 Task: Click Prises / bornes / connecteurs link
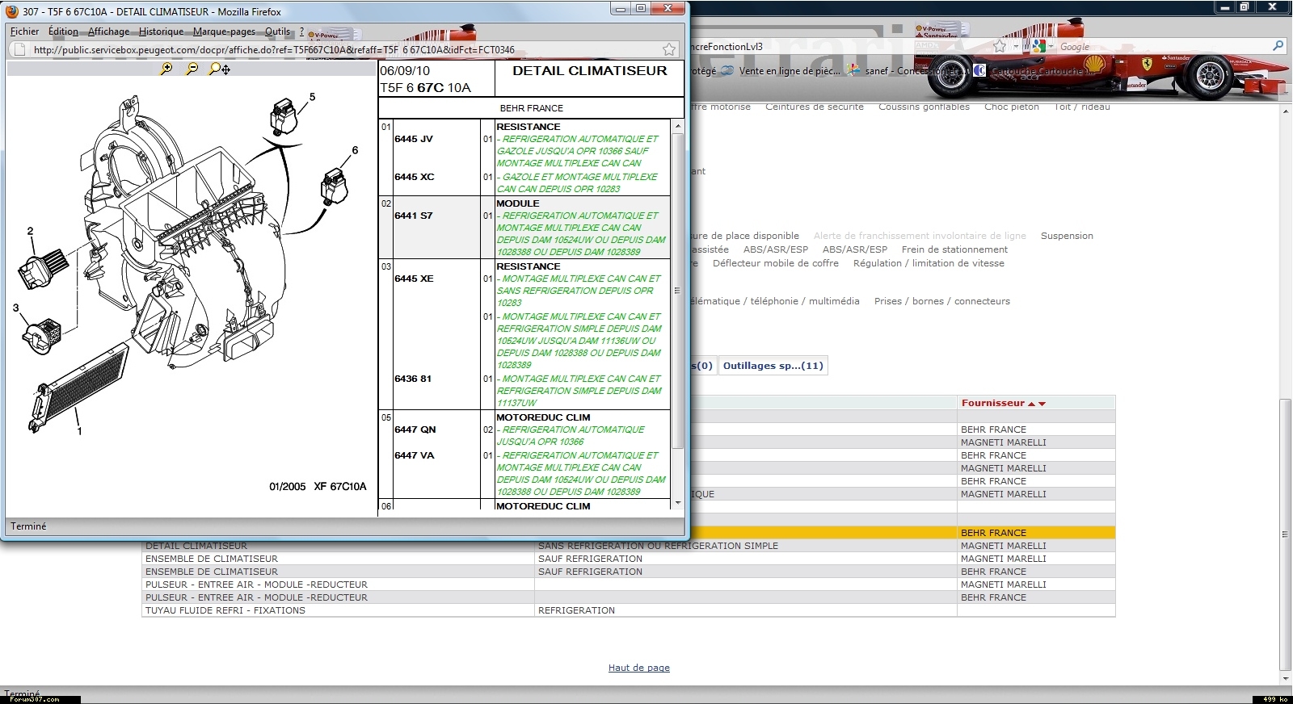pos(941,301)
